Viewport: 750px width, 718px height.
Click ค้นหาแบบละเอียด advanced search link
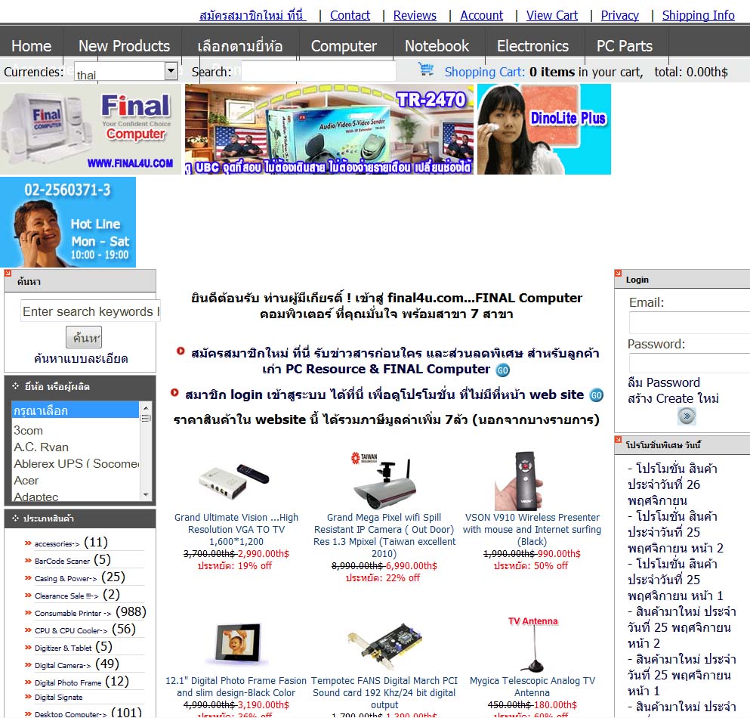pyautogui.click(x=81, y=358)
